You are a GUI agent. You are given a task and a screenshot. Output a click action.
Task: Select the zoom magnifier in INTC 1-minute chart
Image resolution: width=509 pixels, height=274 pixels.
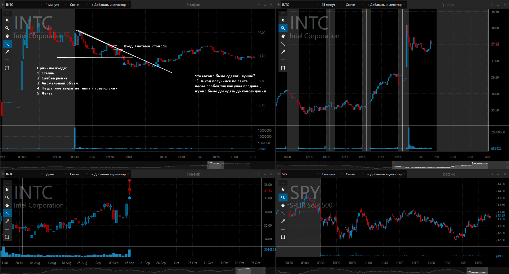click(x=7, y=28)
